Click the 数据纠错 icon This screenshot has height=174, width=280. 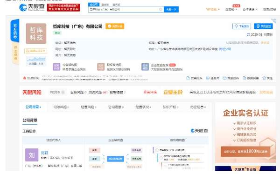[x=244, y=78]
